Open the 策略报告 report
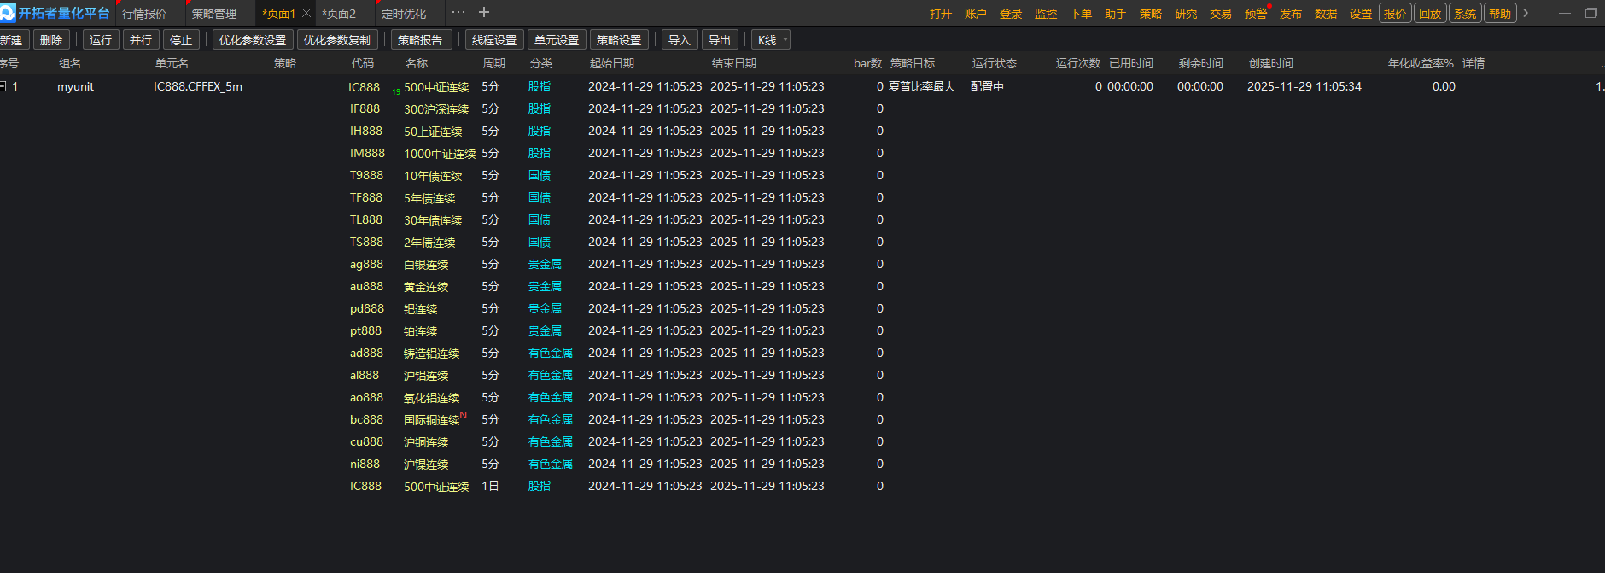Image resolution: width=1605 pixels, height=573 pixels. click(420, 40)
